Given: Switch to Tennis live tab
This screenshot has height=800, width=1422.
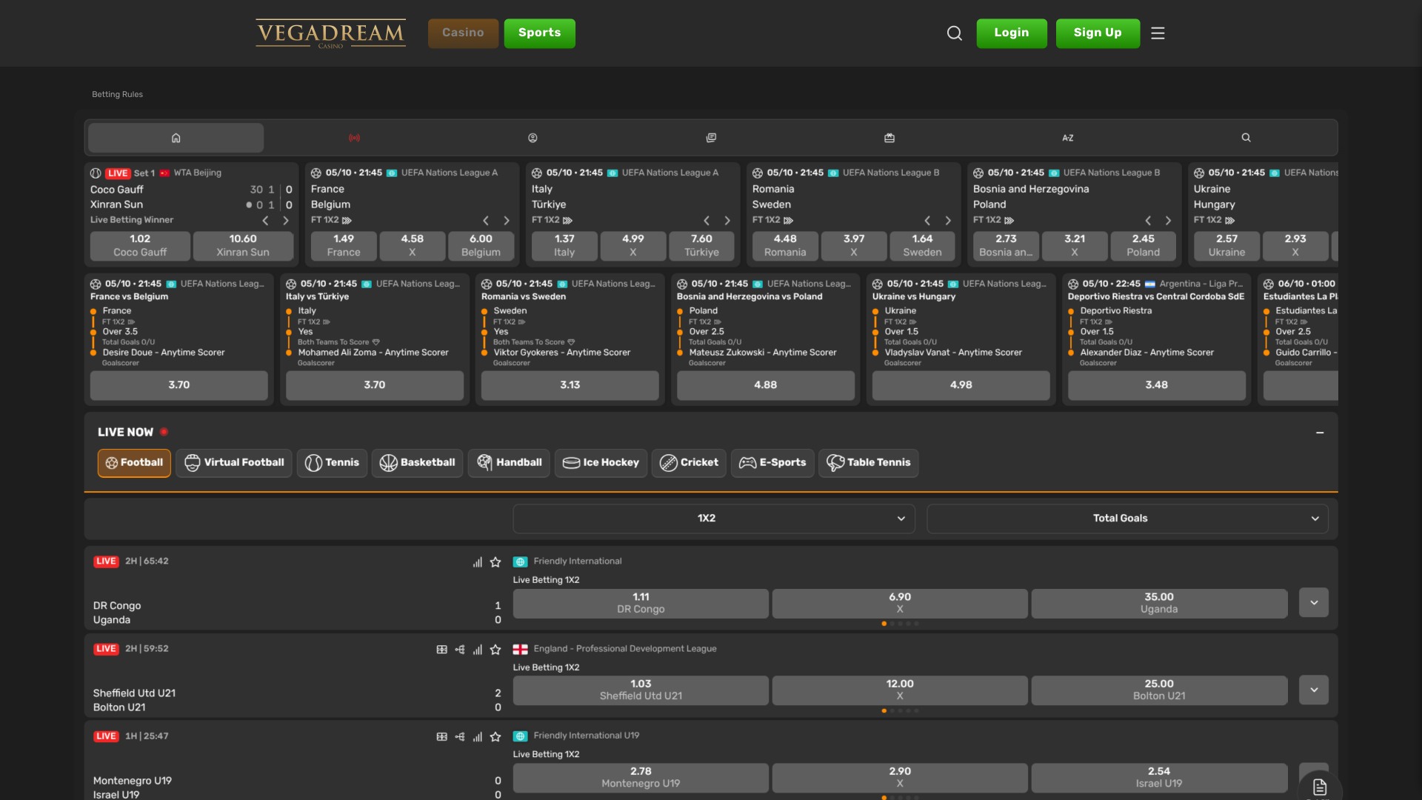Looking at the screenshot, I should coord(332,463).
